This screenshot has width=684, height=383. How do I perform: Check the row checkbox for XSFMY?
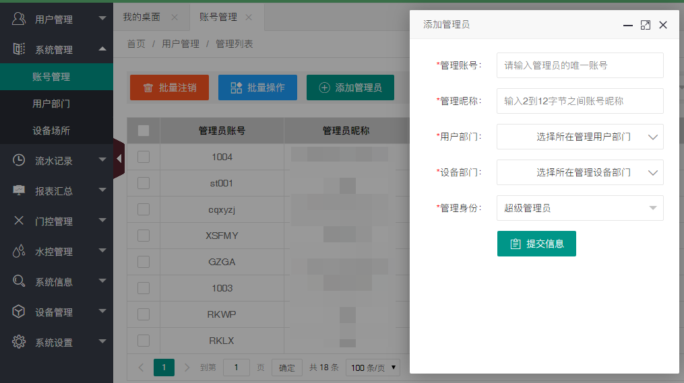pos(144,236)
